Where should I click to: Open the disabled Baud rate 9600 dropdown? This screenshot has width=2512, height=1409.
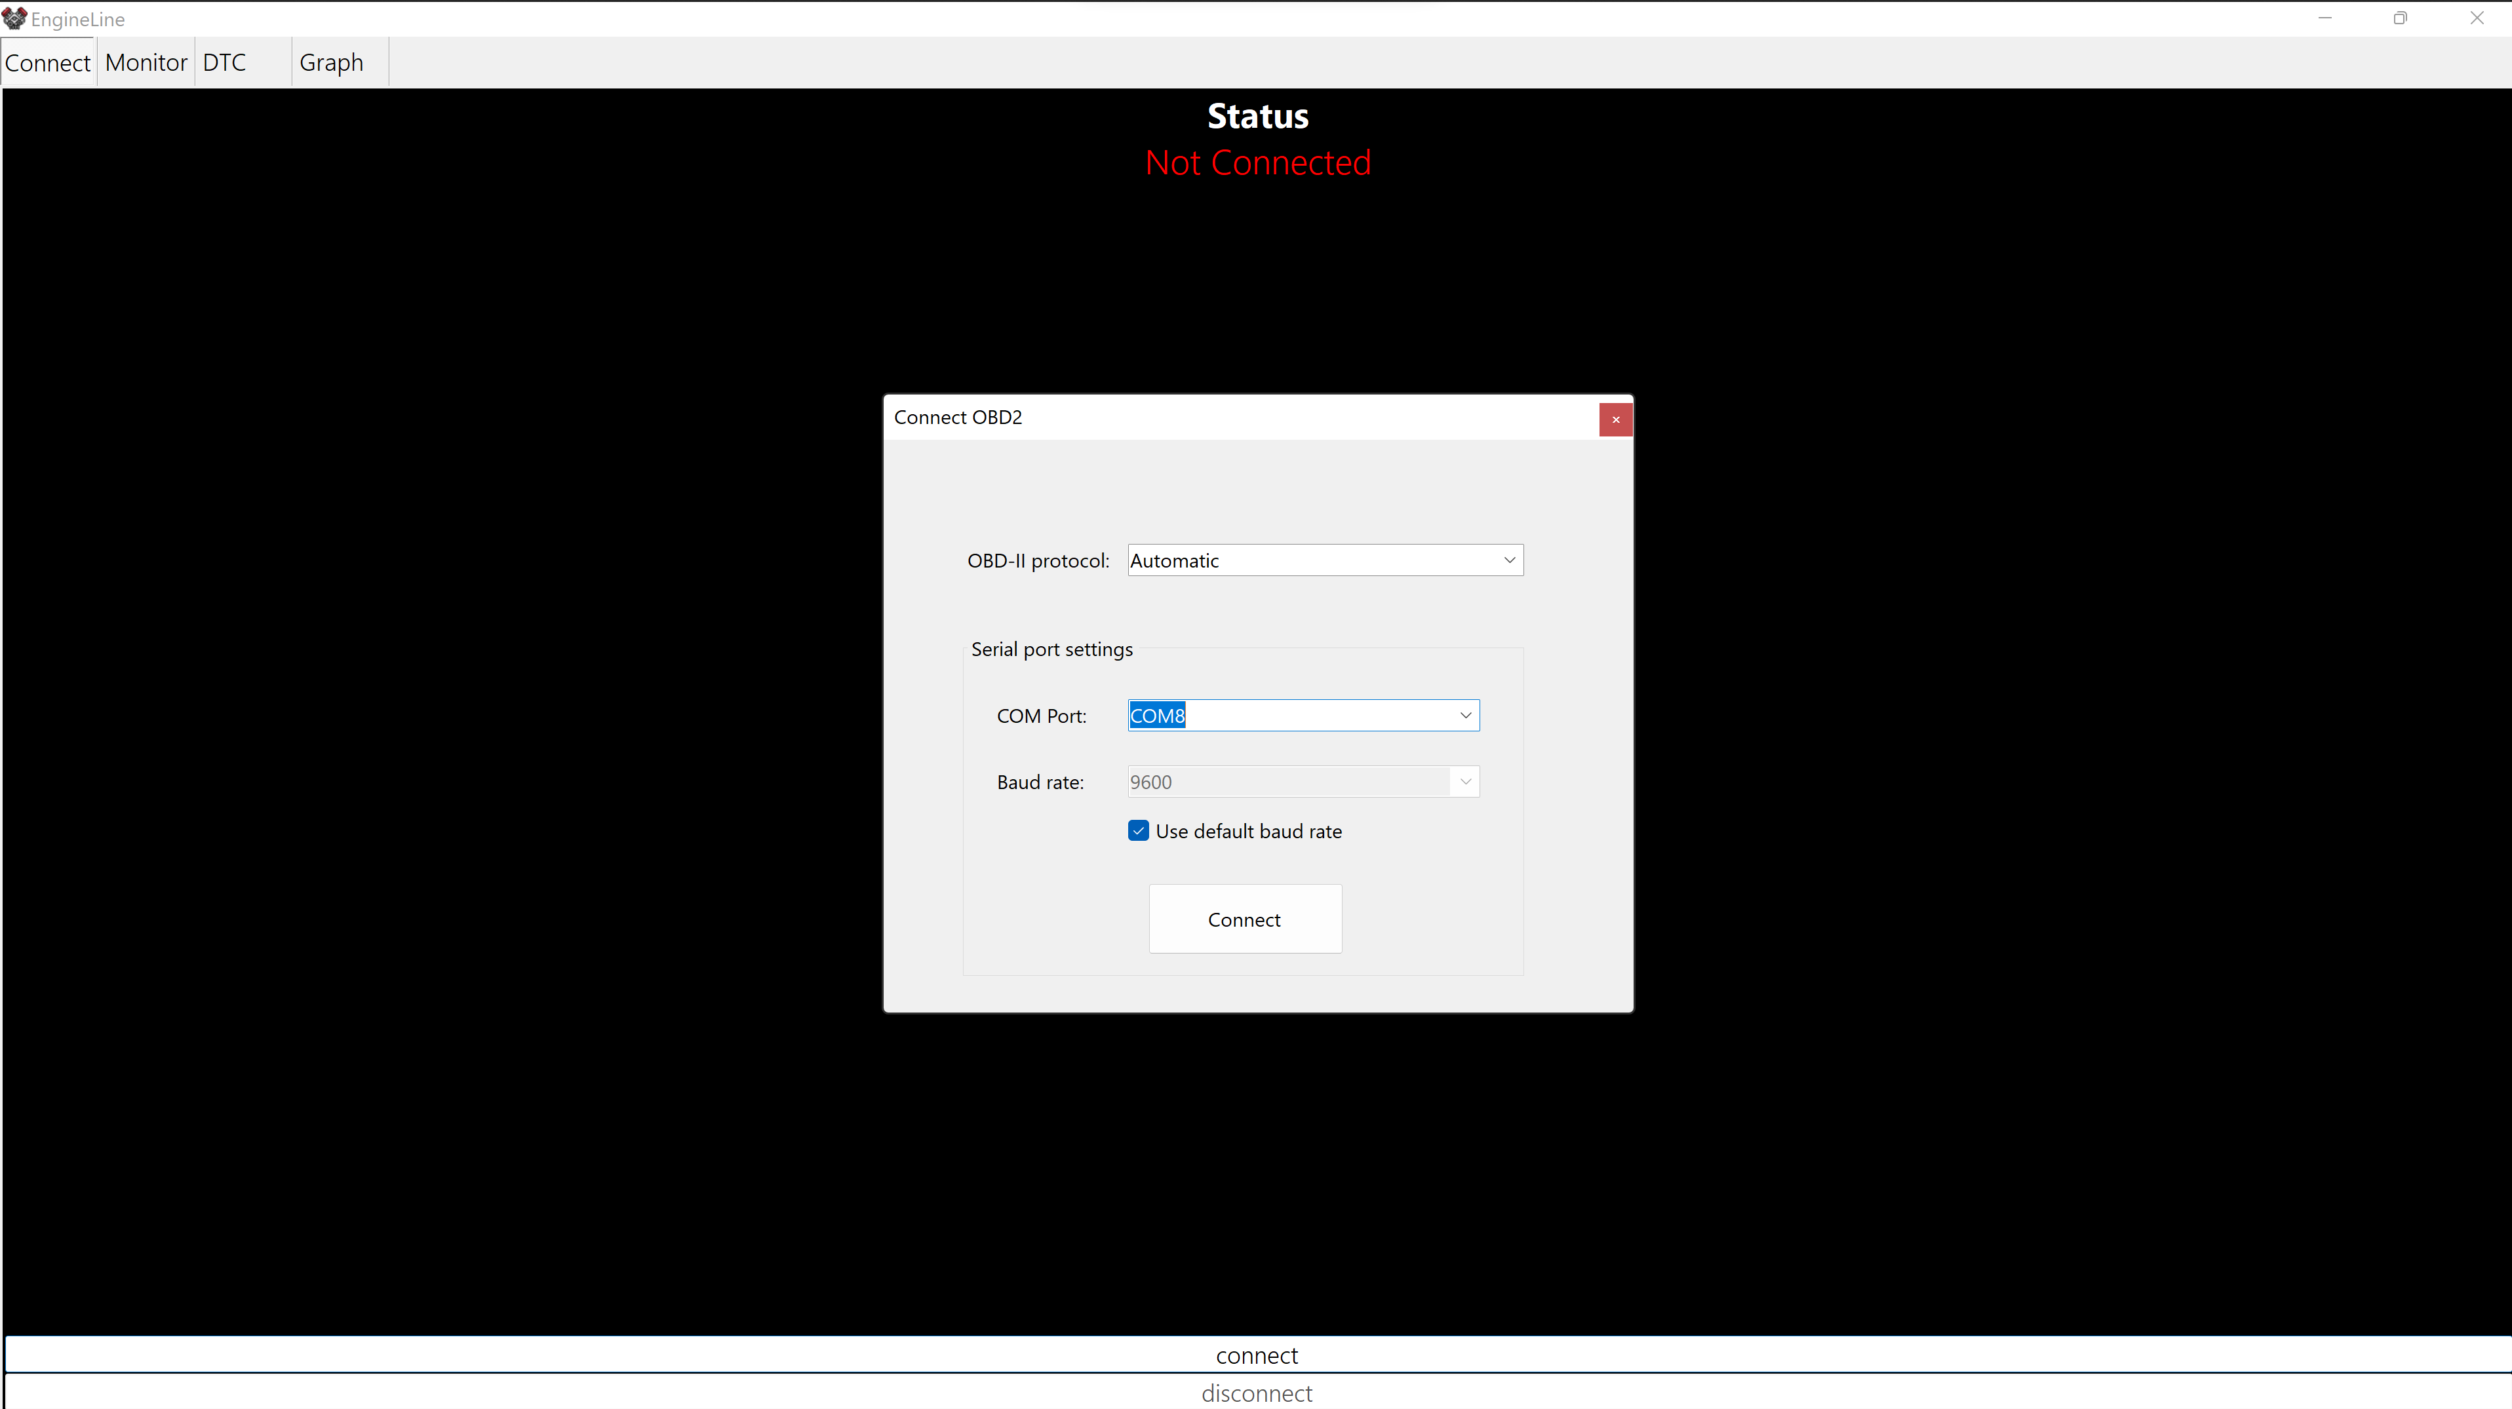coord(1304,782)
